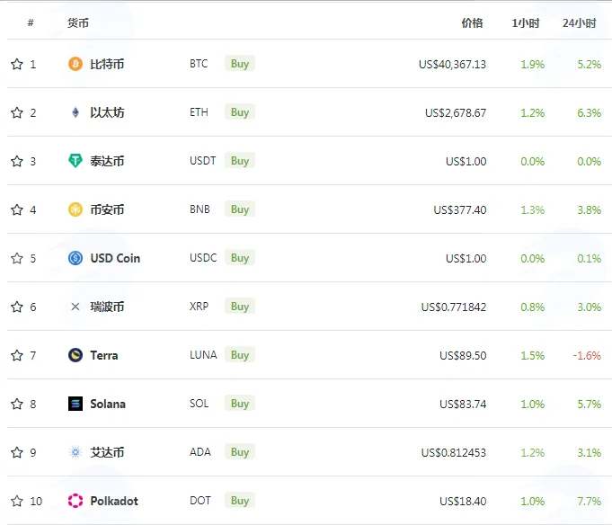Viewport: 612px width, 525px height.
Task: Click the yellow BNB coin icon
Action: point(75,209)
